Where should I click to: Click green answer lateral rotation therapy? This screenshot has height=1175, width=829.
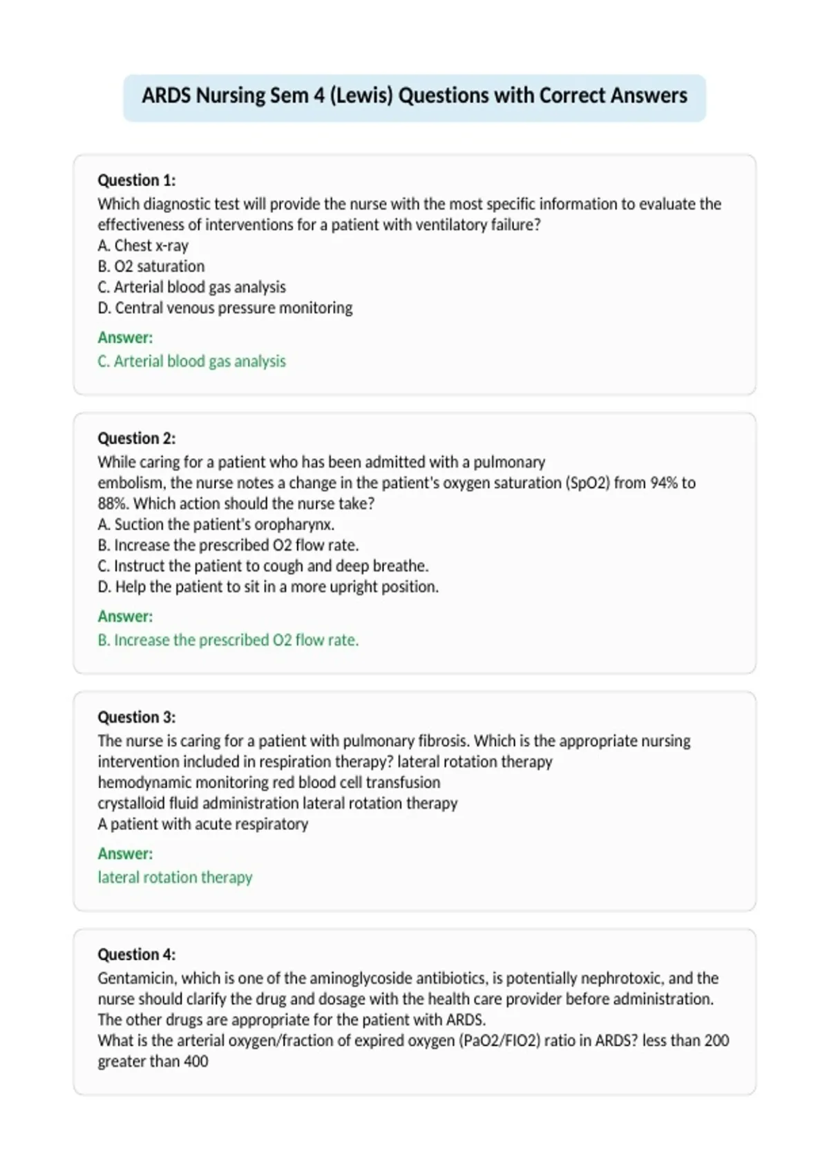pos(175,876)
